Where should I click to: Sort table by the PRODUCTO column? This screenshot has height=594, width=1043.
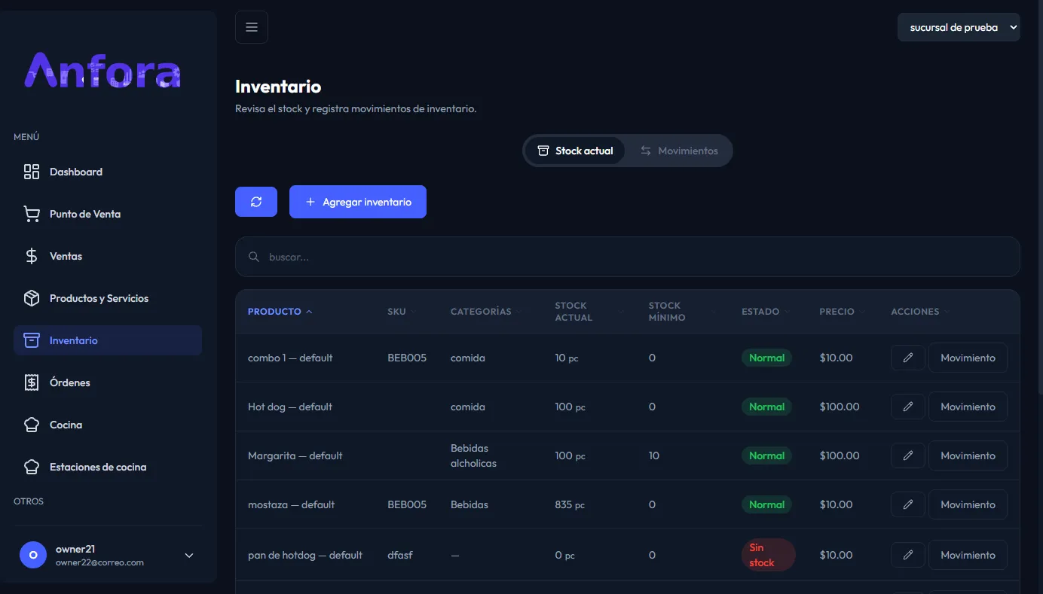(280, 312)
